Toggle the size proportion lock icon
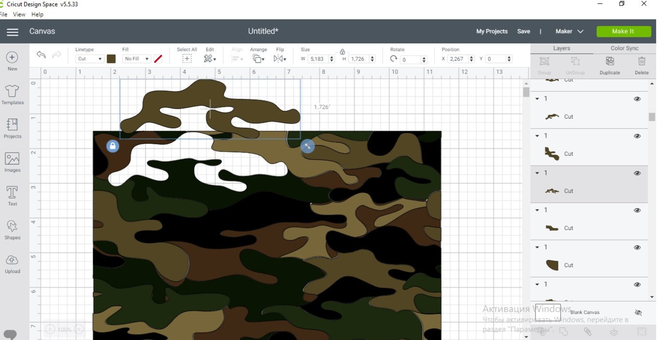Image resolution: width=660 pixels, height=340 pixels. (x=342, y=52)
